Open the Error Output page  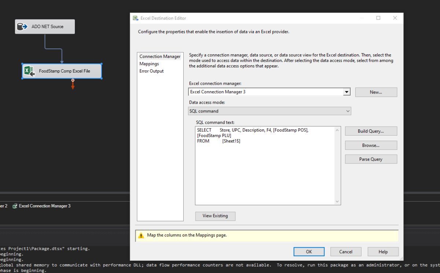pyautogui.click(x=151, y=71)
